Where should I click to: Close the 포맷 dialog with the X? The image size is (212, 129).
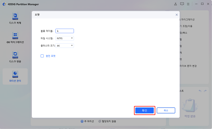click(x=176, y=15)
